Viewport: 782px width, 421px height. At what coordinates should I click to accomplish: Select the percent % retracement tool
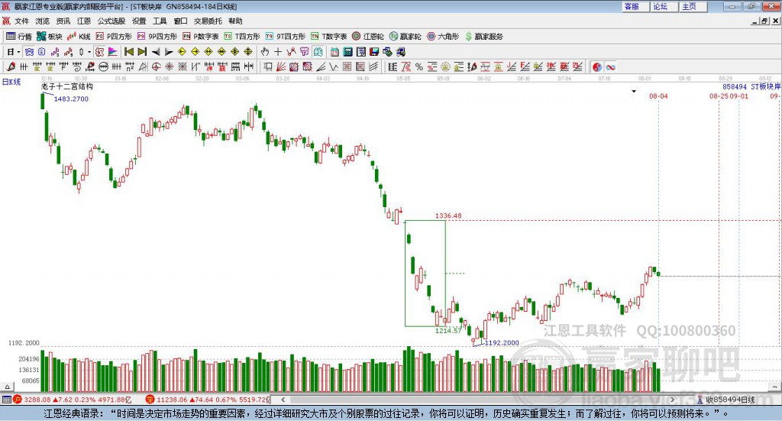419,66
